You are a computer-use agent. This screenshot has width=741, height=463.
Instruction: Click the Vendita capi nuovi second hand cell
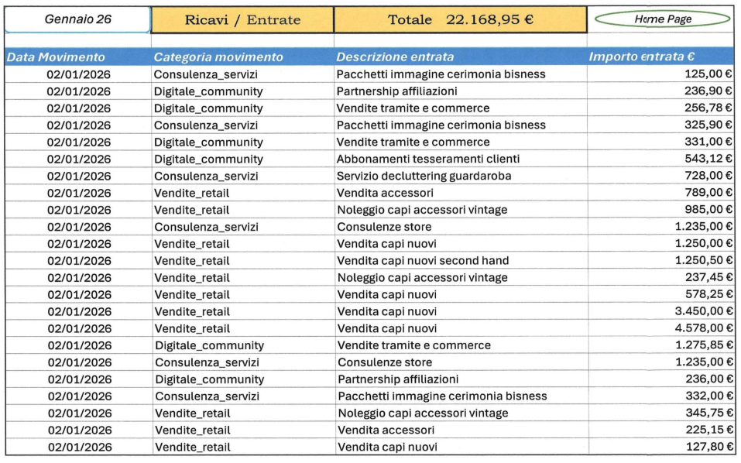click(423, 261)
